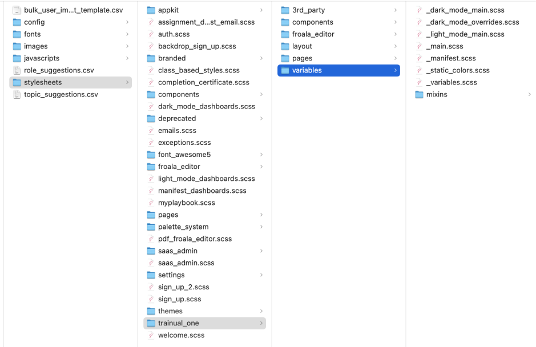Image resolution: width=536 pixels, height=347 pixels.
Task: Click the mixins folder icon
Action: click(419, 94)
